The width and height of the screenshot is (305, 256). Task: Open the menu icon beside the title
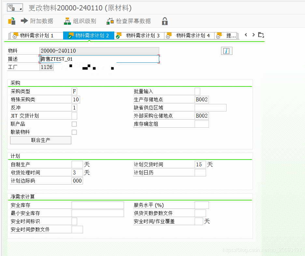[15, 8]
